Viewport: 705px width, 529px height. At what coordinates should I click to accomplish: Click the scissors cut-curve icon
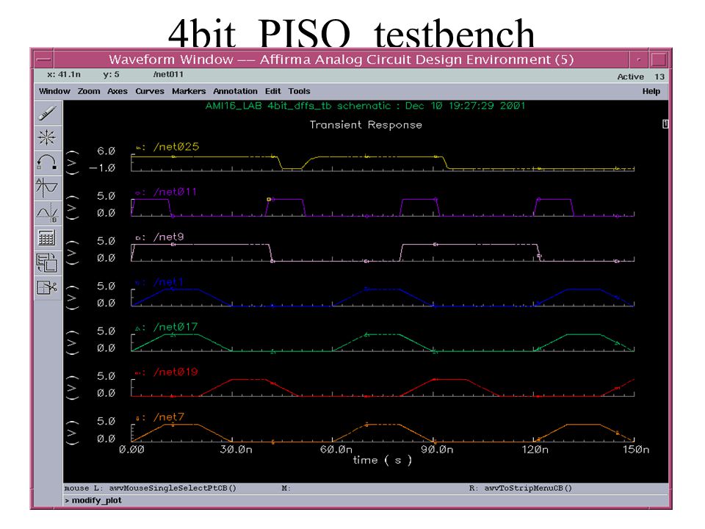click(x=47, y=287)
